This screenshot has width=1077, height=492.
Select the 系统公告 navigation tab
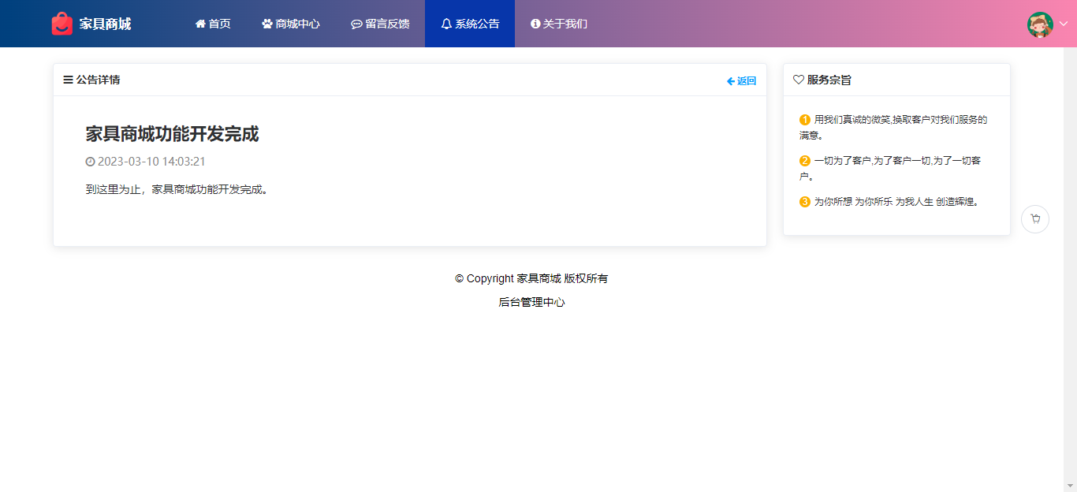(470, 24)
